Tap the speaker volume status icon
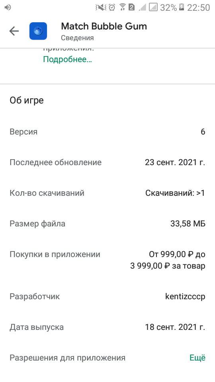This screenshot has height=382, width=215. [x=8, y=8]
